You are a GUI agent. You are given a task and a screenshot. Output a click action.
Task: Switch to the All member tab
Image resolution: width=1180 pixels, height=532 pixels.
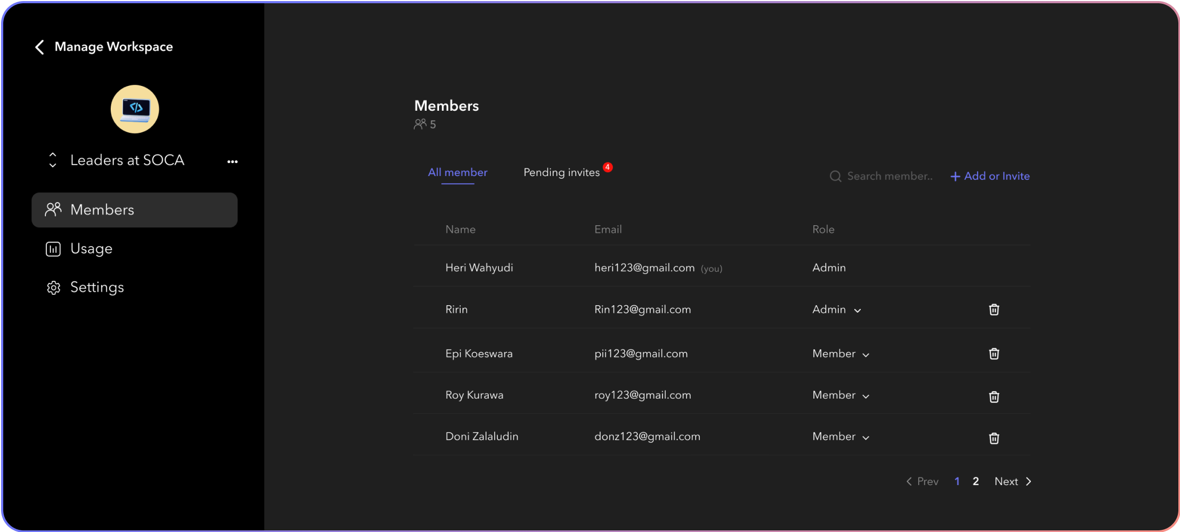(x=458, y=172)
